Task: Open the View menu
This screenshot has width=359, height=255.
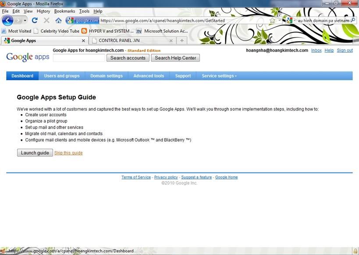Action: tap(28, 11)
